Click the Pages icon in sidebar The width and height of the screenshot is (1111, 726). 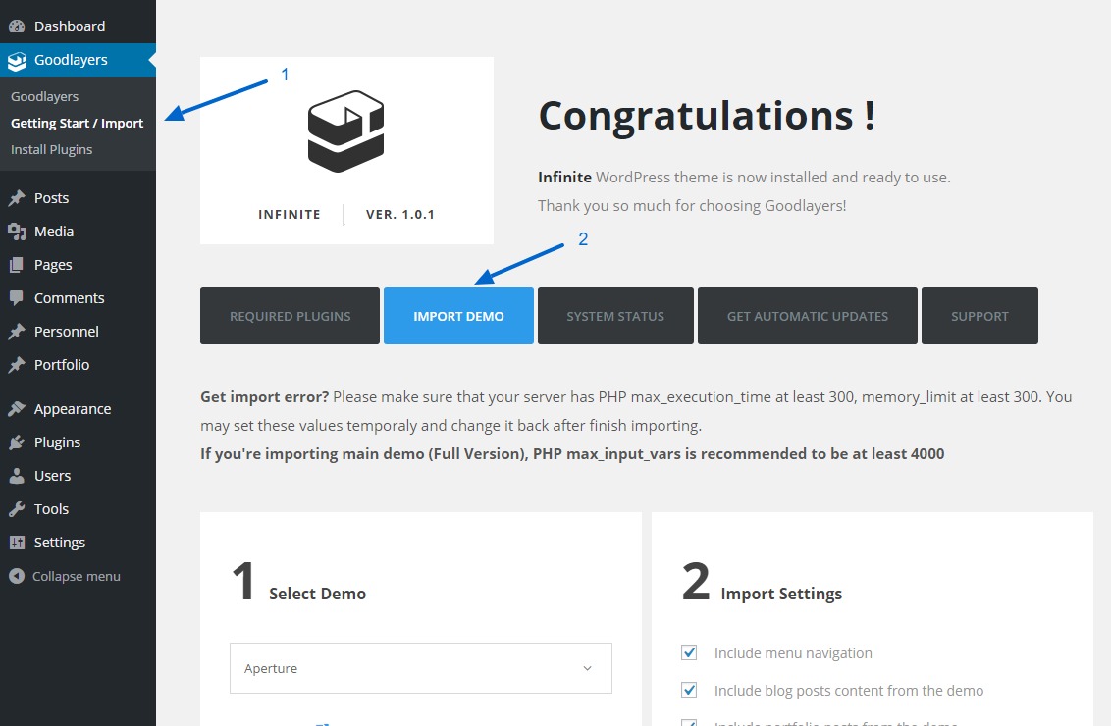click(17, 265)
